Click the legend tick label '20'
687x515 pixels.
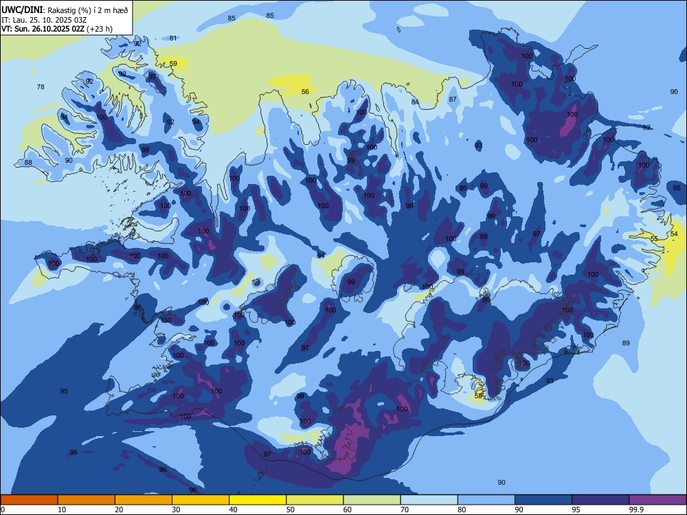pyautogui.click(x=119, y=510)
